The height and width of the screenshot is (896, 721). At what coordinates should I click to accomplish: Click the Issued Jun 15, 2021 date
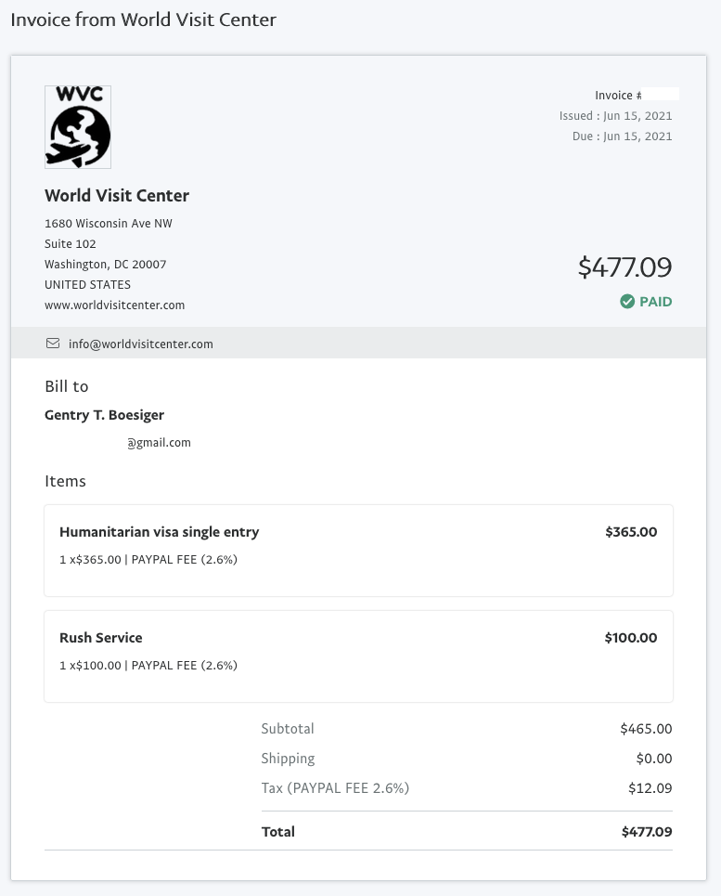tap(615, 115)
